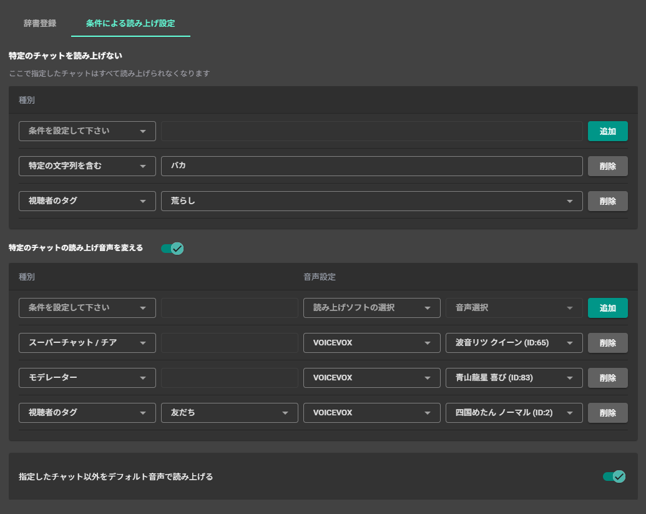Open the 視聴者のタグ dropdown beside 友だち
This screenshot has height=514, width=646.
tap(87, 413)
